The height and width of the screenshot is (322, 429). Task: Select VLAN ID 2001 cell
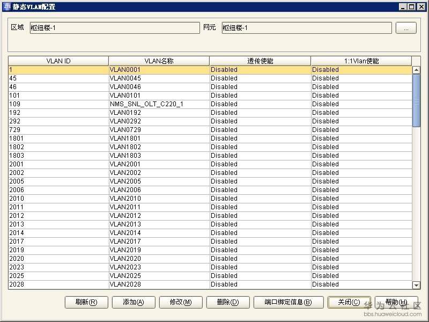58,164
